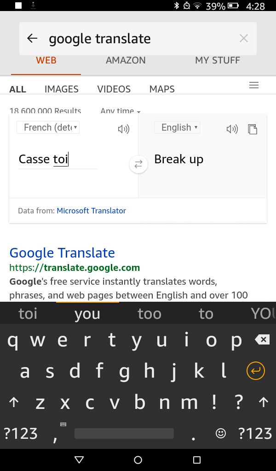Tap the back arrow in search bar

[32, 38]
